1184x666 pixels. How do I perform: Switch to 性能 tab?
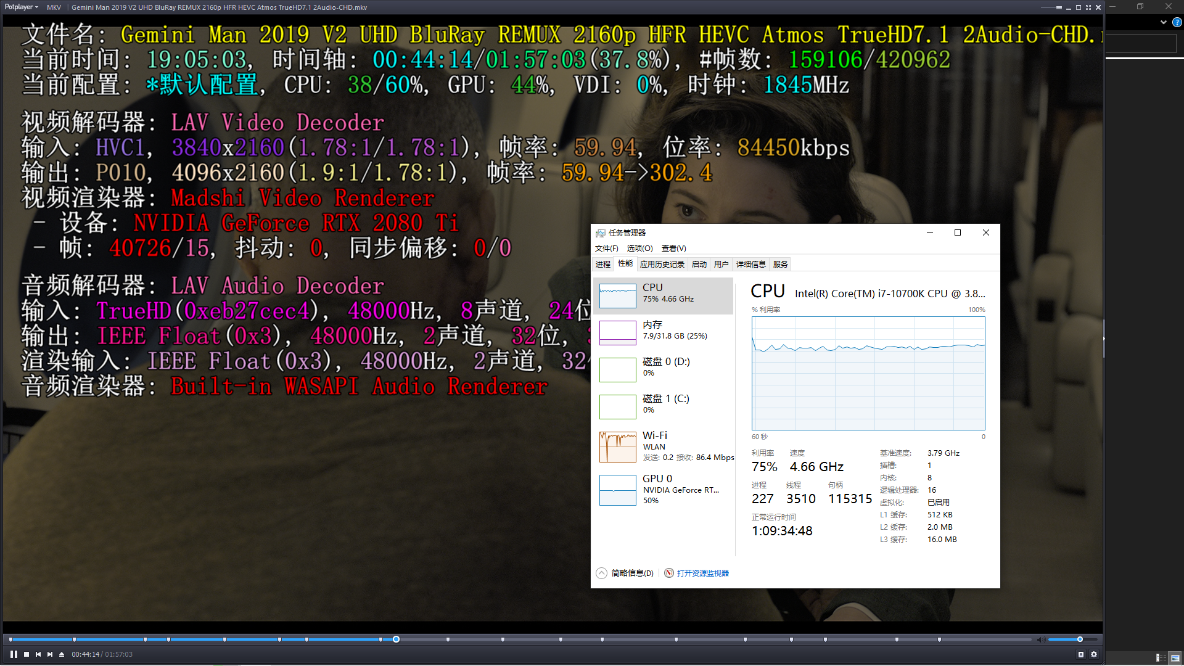click(x=625, y=264)
